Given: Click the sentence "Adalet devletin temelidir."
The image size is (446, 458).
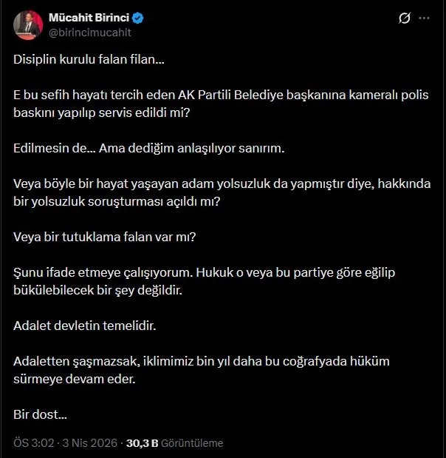Looking at the screenshot, I should [86, 325].
